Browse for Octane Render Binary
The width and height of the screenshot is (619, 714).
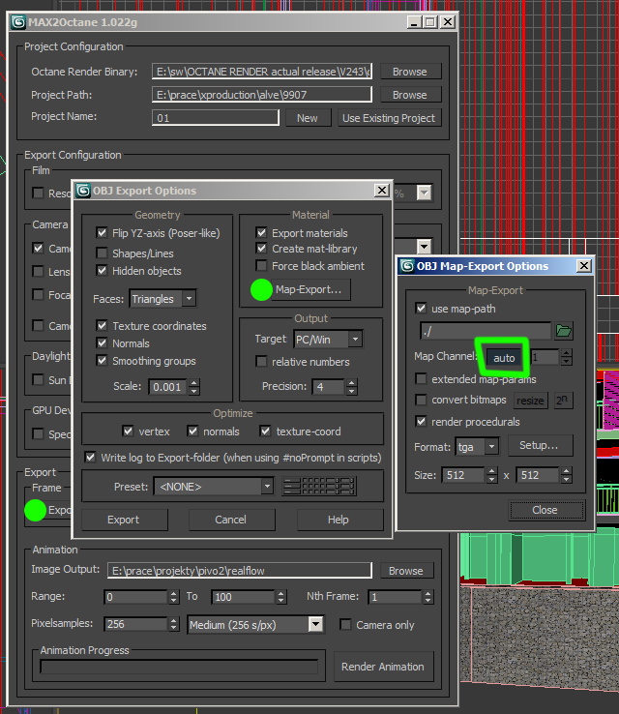pyautogui.click(x=410, y=72)
